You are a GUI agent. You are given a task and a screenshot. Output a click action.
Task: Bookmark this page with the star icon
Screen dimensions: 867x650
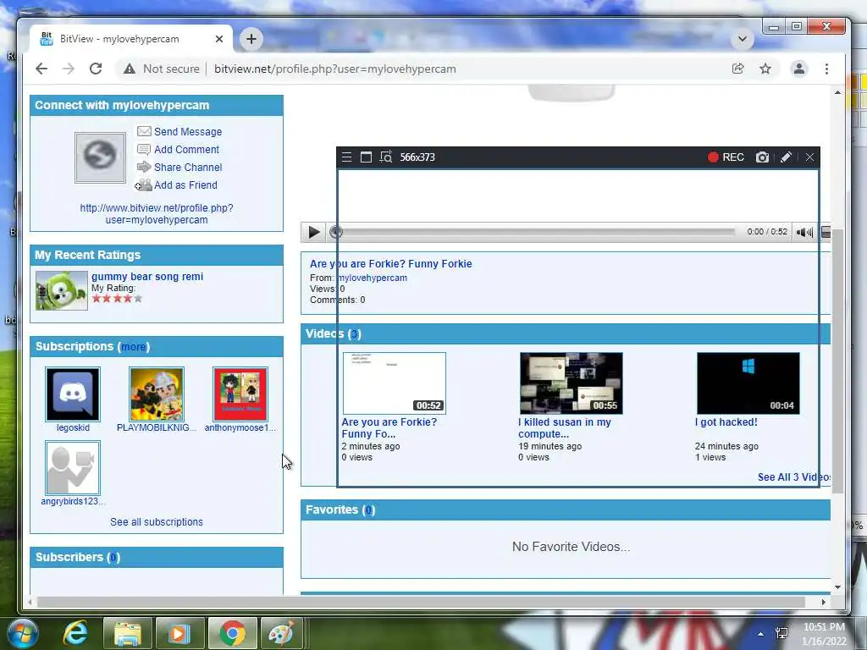click(x=765, y=69)
